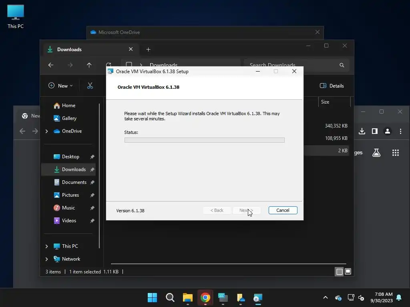This screenshot has height=307, width=410.
Task: Click the greyed-out Next button in setup
Action: pyautogui.click(x=246, y=210)
